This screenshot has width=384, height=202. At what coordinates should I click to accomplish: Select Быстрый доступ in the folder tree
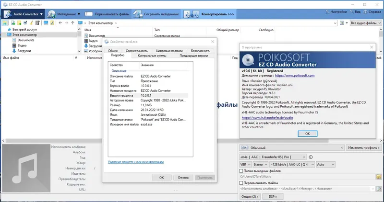pyautogui.click(x=24, y=29)
